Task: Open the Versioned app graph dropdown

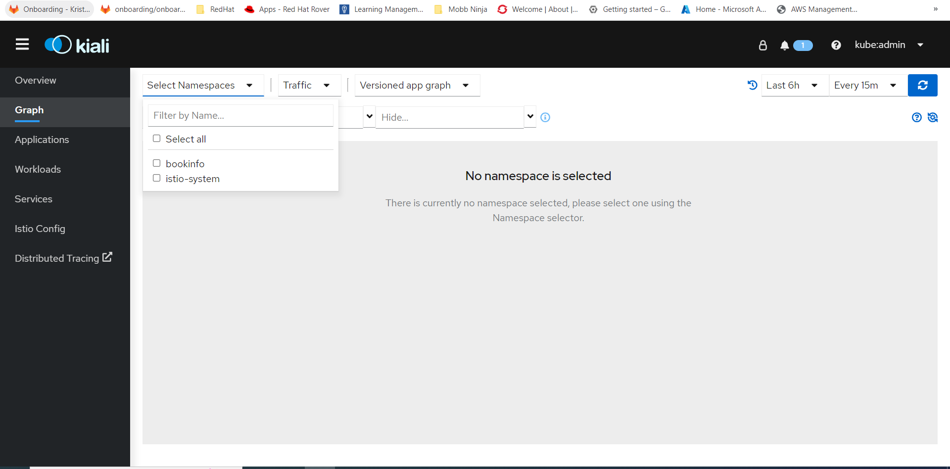Action: point(415,85)
